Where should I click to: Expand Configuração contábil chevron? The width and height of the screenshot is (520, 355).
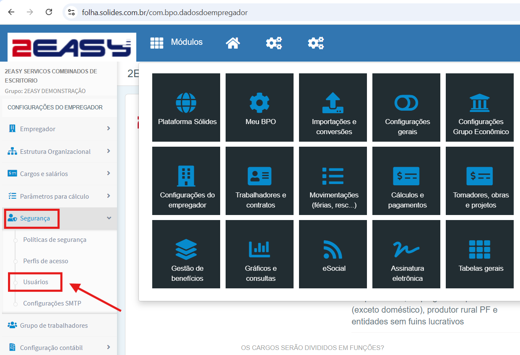pos(109,347)
